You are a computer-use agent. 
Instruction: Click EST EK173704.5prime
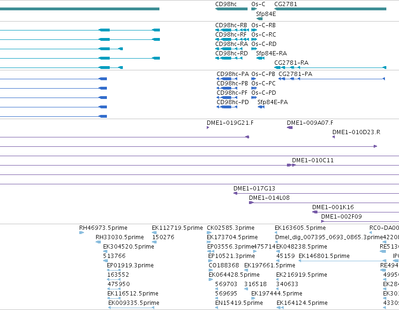(x=233, y=237)
